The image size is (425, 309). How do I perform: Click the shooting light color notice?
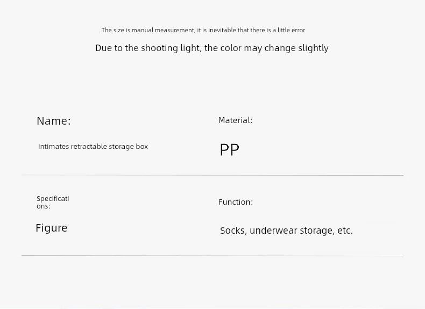[x=211, y=48]
